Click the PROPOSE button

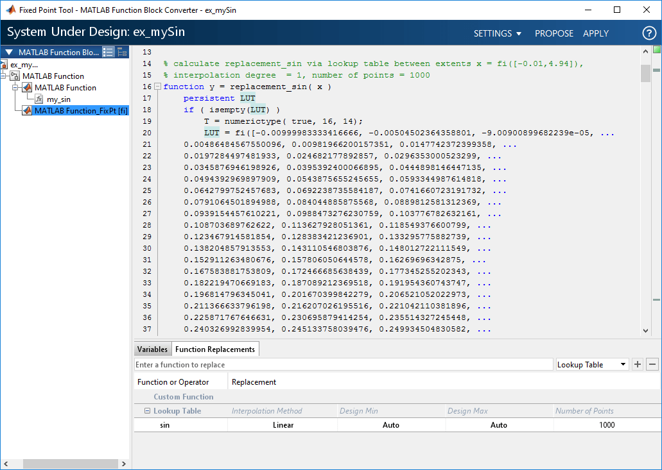point(554,33)
